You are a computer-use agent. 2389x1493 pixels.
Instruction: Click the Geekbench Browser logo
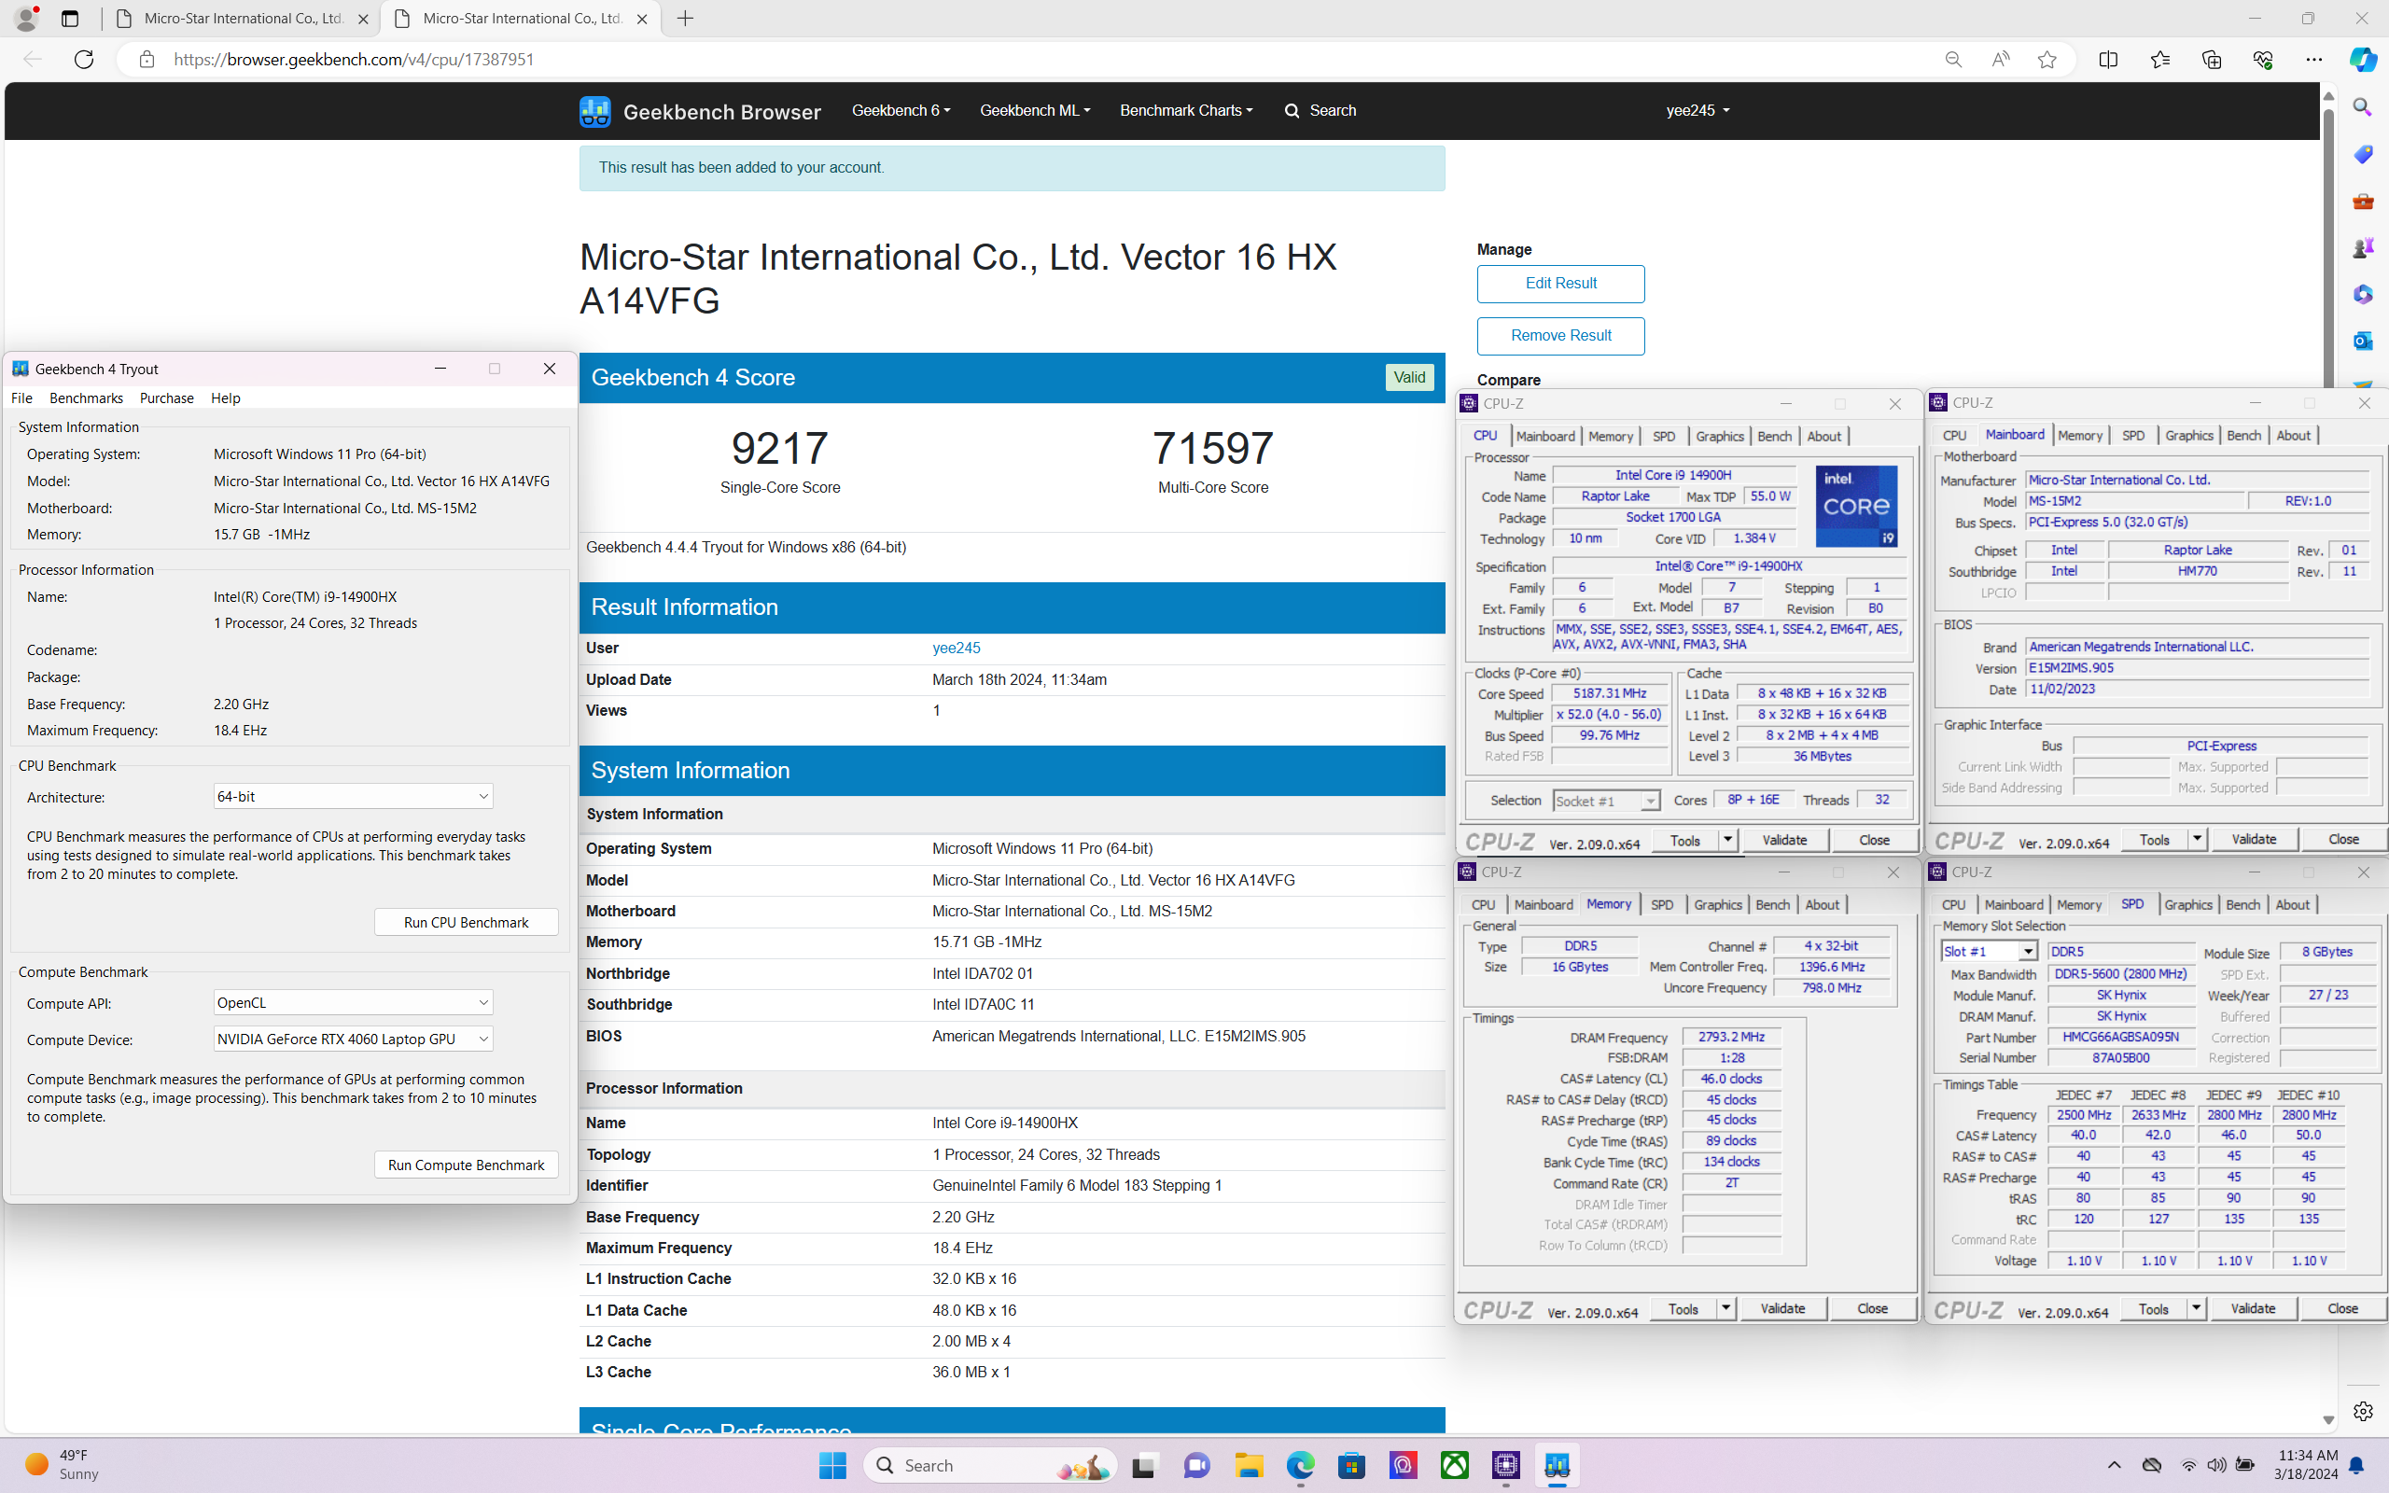click(x=700, y=112)
